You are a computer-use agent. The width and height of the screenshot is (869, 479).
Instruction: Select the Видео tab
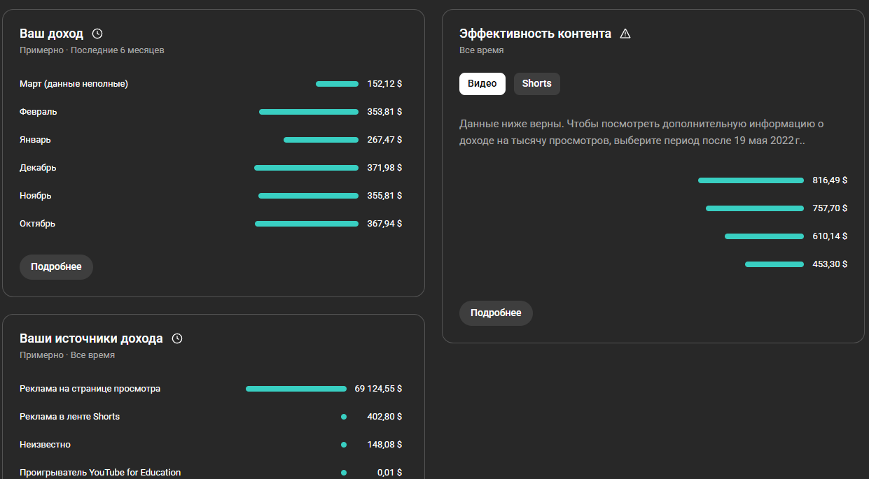(482, 84)
